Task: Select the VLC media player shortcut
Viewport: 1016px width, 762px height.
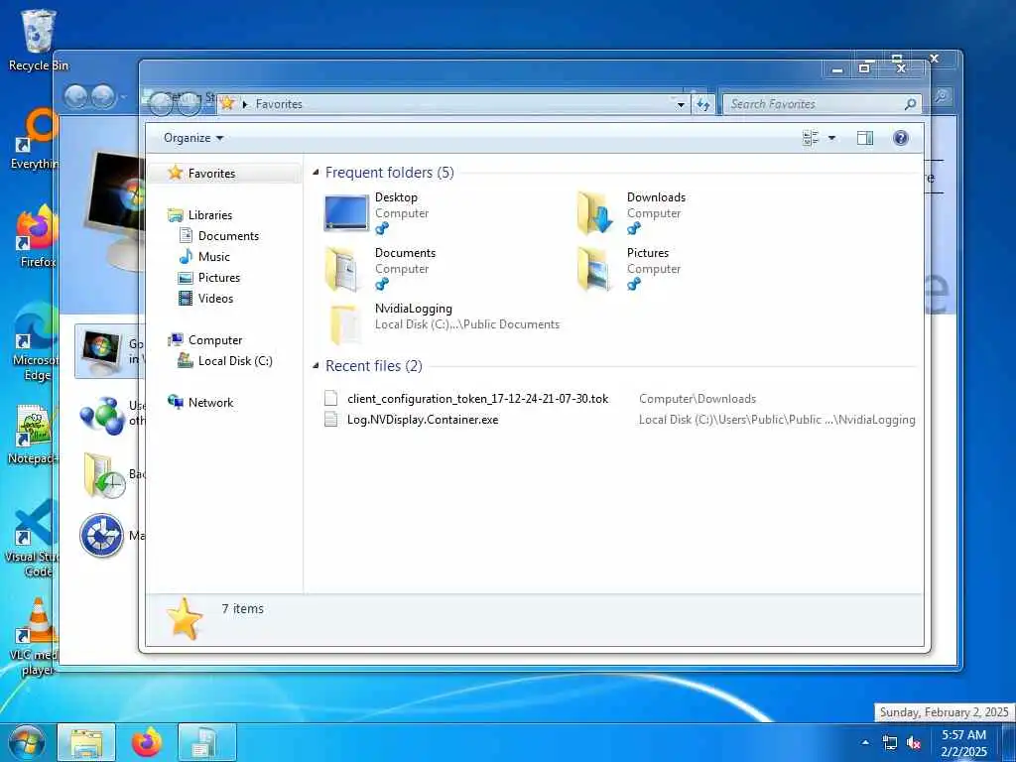Action: pyautogui.click(x=37, y=636)
